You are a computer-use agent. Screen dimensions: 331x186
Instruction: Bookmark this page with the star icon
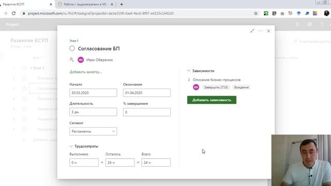(255, 13)
